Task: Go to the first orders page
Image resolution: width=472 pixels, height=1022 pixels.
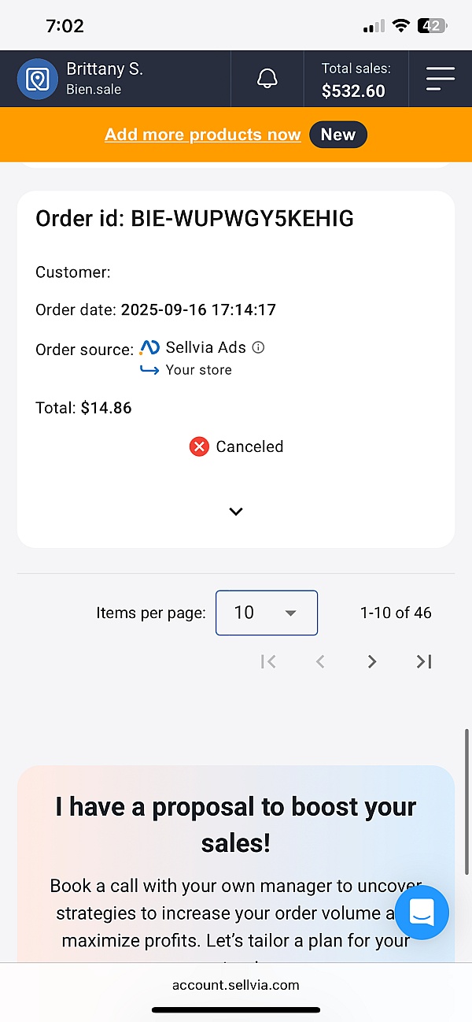Action: pyautogui.click(x=268, y=661)
